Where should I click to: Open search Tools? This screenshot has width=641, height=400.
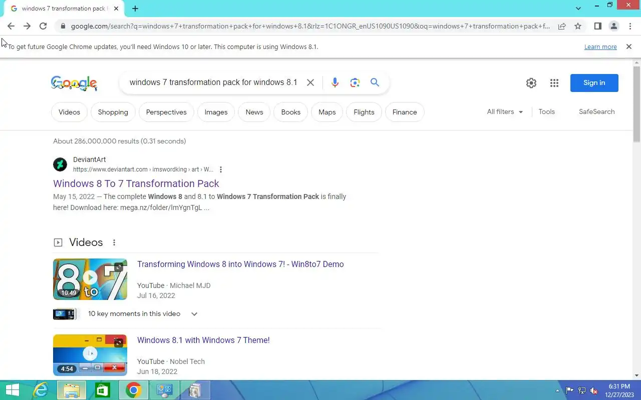tap(546, 112)
